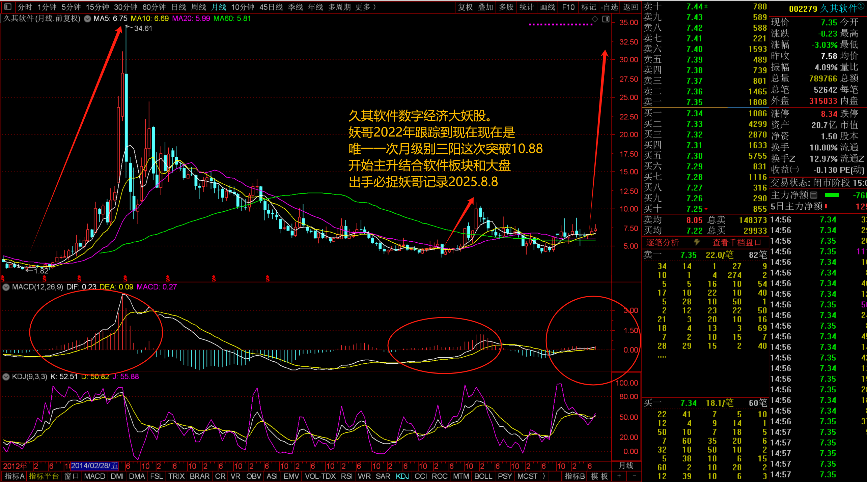Click the highlighted 2014/02/28 date label
Image resolution: width=867 pixels, height=482 pixels.
[94, 466]
